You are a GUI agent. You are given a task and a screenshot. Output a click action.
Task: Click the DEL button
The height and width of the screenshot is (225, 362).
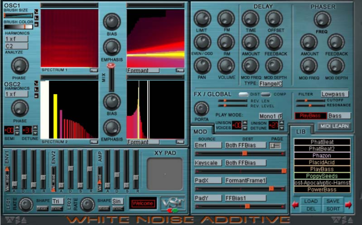pos(311,209)
